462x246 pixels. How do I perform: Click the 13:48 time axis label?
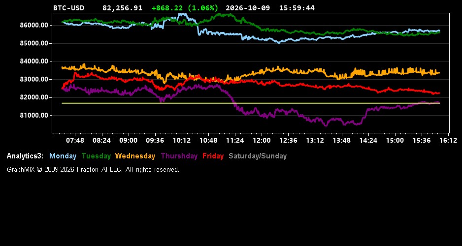tap(342, 140)
